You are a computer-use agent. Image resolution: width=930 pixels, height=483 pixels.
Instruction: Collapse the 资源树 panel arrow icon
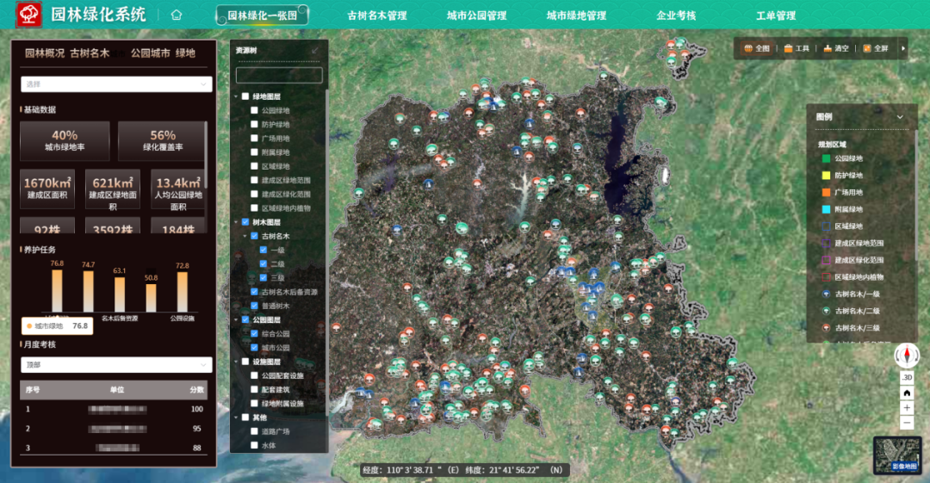[315, 51]
